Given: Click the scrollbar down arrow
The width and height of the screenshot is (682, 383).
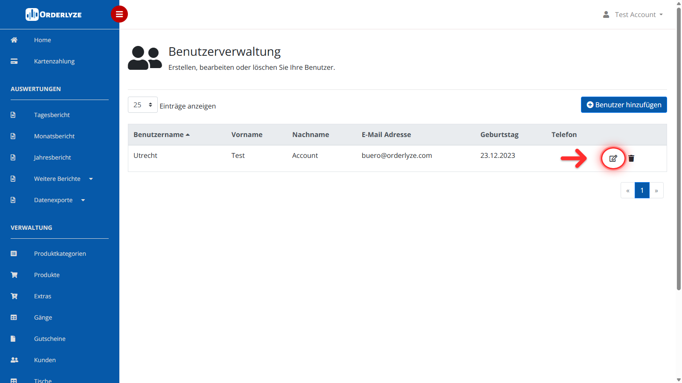Looking at the screenshot, I should pyautogui.click(x=679, y=380).
